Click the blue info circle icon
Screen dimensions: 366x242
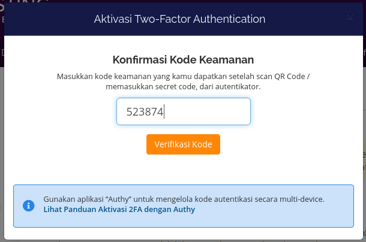click(28, 205)
